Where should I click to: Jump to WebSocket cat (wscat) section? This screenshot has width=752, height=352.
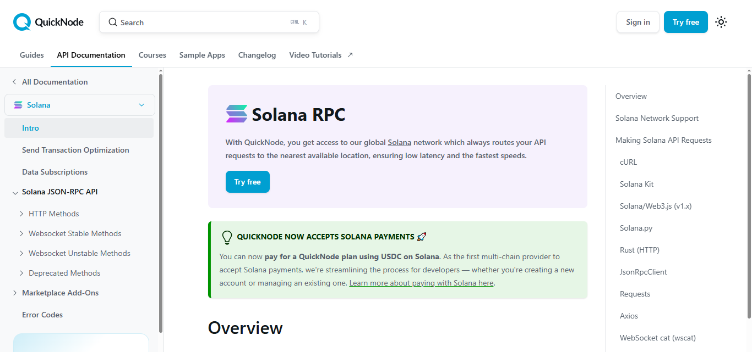(658, 338)
